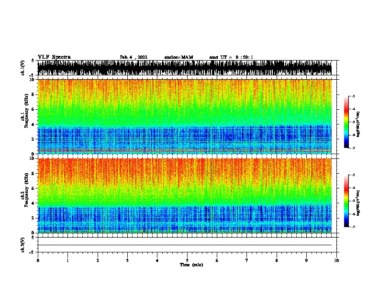Viewport: 379px width, 292px height.
Task: Click time axis tick label "1"
Action: click(x=67, y=260)
